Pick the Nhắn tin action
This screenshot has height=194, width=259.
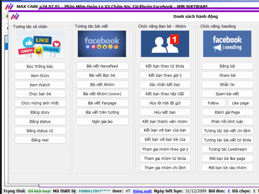(x=227, y=84)
